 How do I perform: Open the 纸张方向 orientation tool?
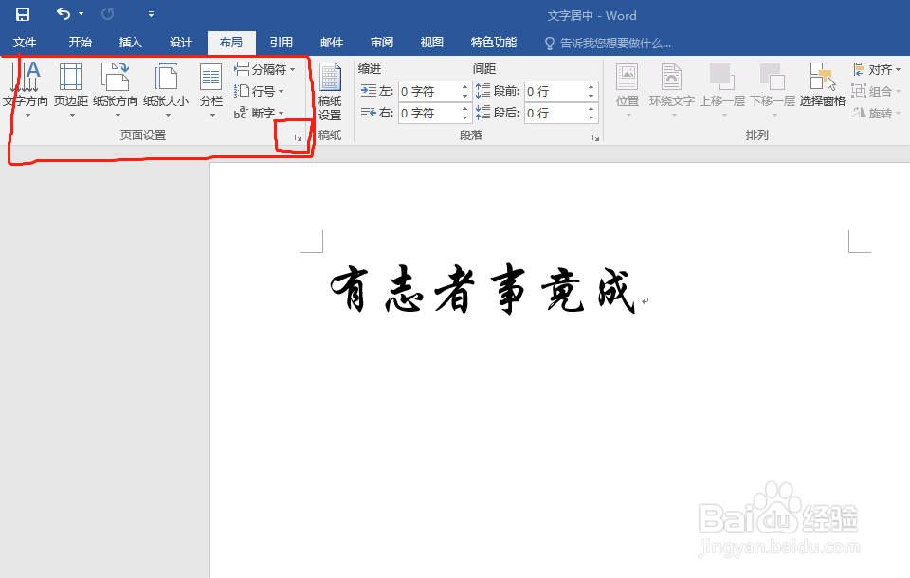point(116,89)
